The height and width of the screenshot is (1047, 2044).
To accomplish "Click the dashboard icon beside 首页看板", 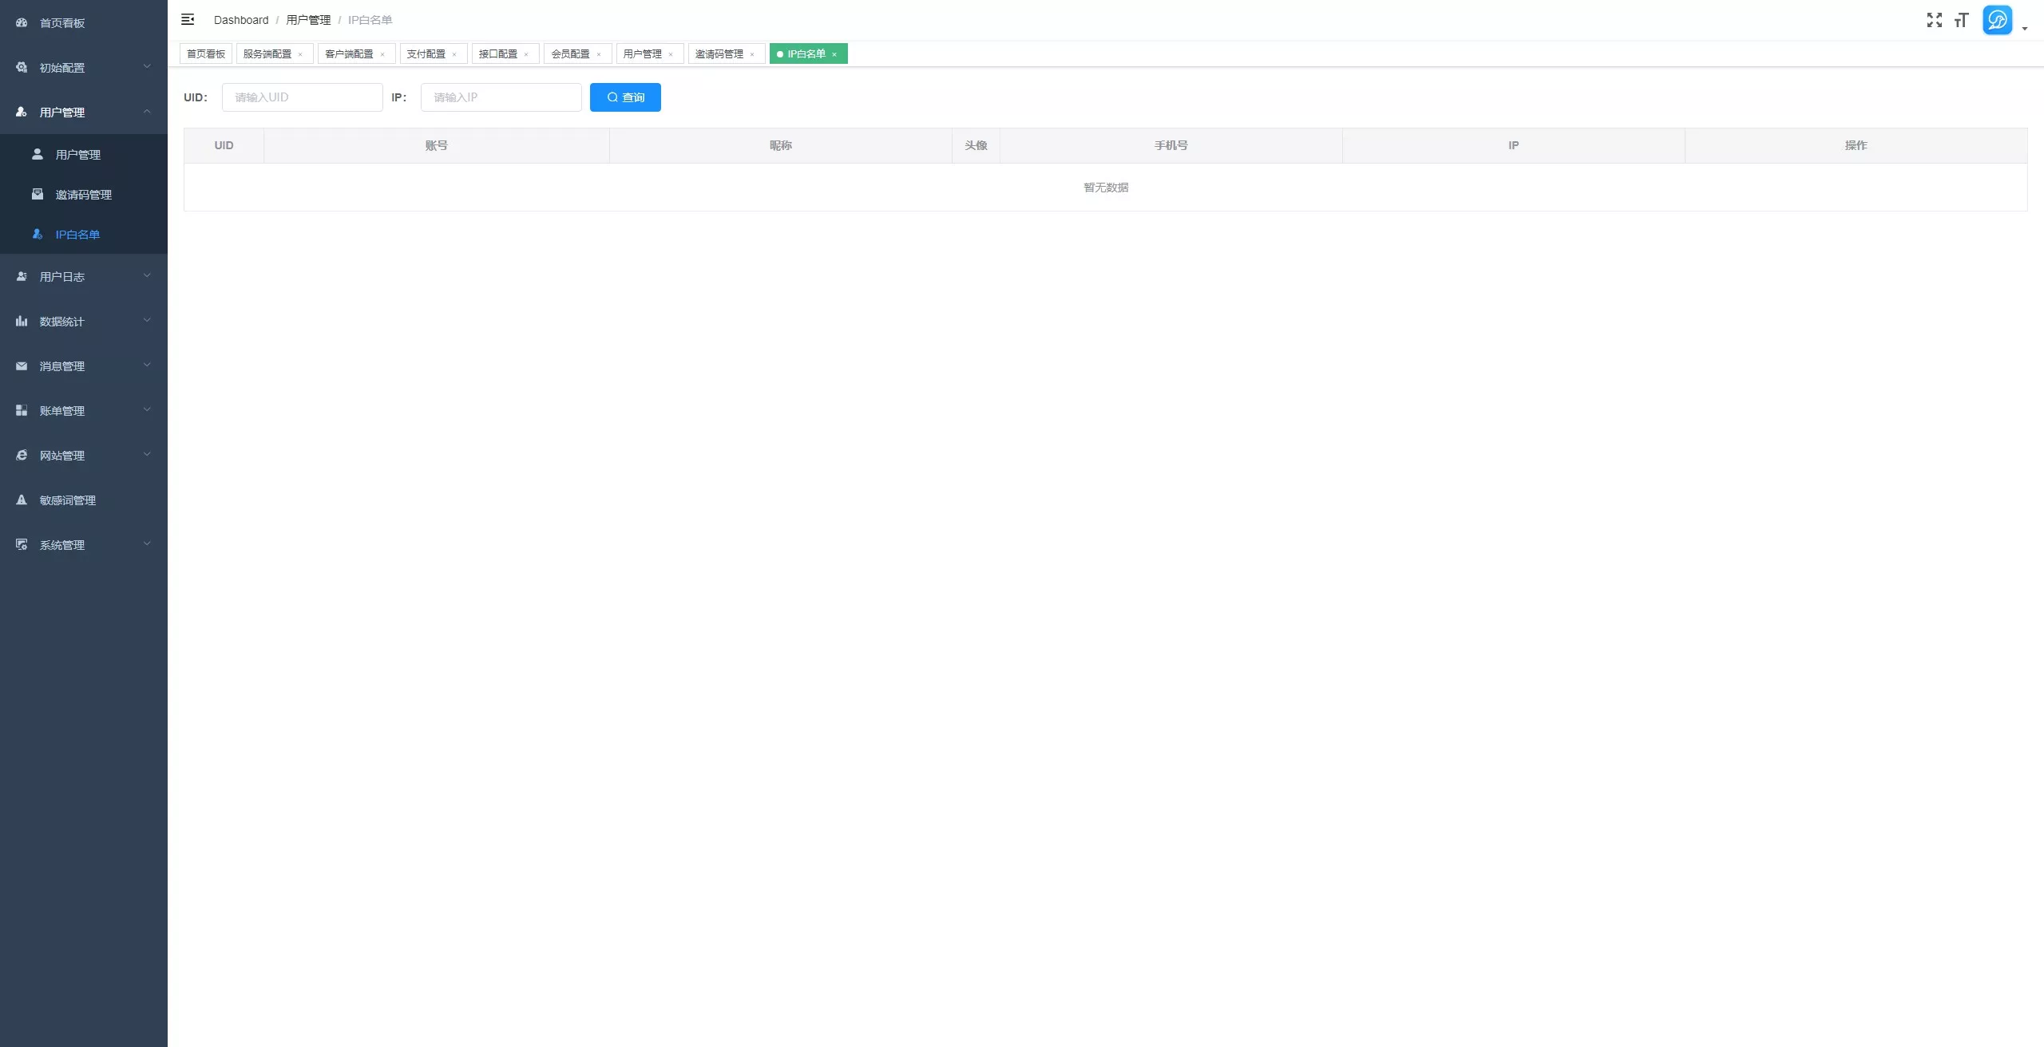I will 22,23.
